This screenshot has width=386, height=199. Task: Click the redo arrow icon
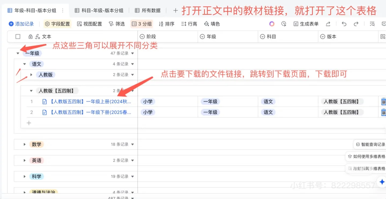(x=356, y=24)
